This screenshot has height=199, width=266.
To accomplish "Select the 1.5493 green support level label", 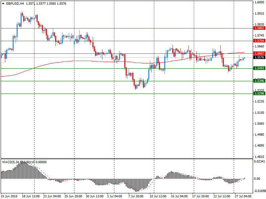I will (259, 68).
